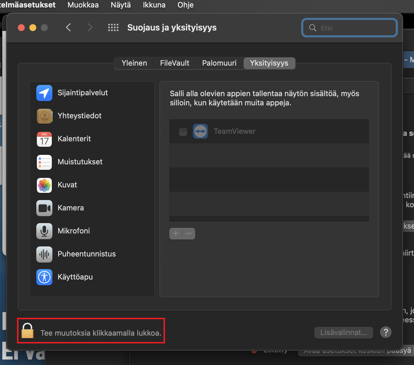Choose the Muistutukset reminders category
The height and width of the screenshot is (365, 414).
click(x=80, y=162)
